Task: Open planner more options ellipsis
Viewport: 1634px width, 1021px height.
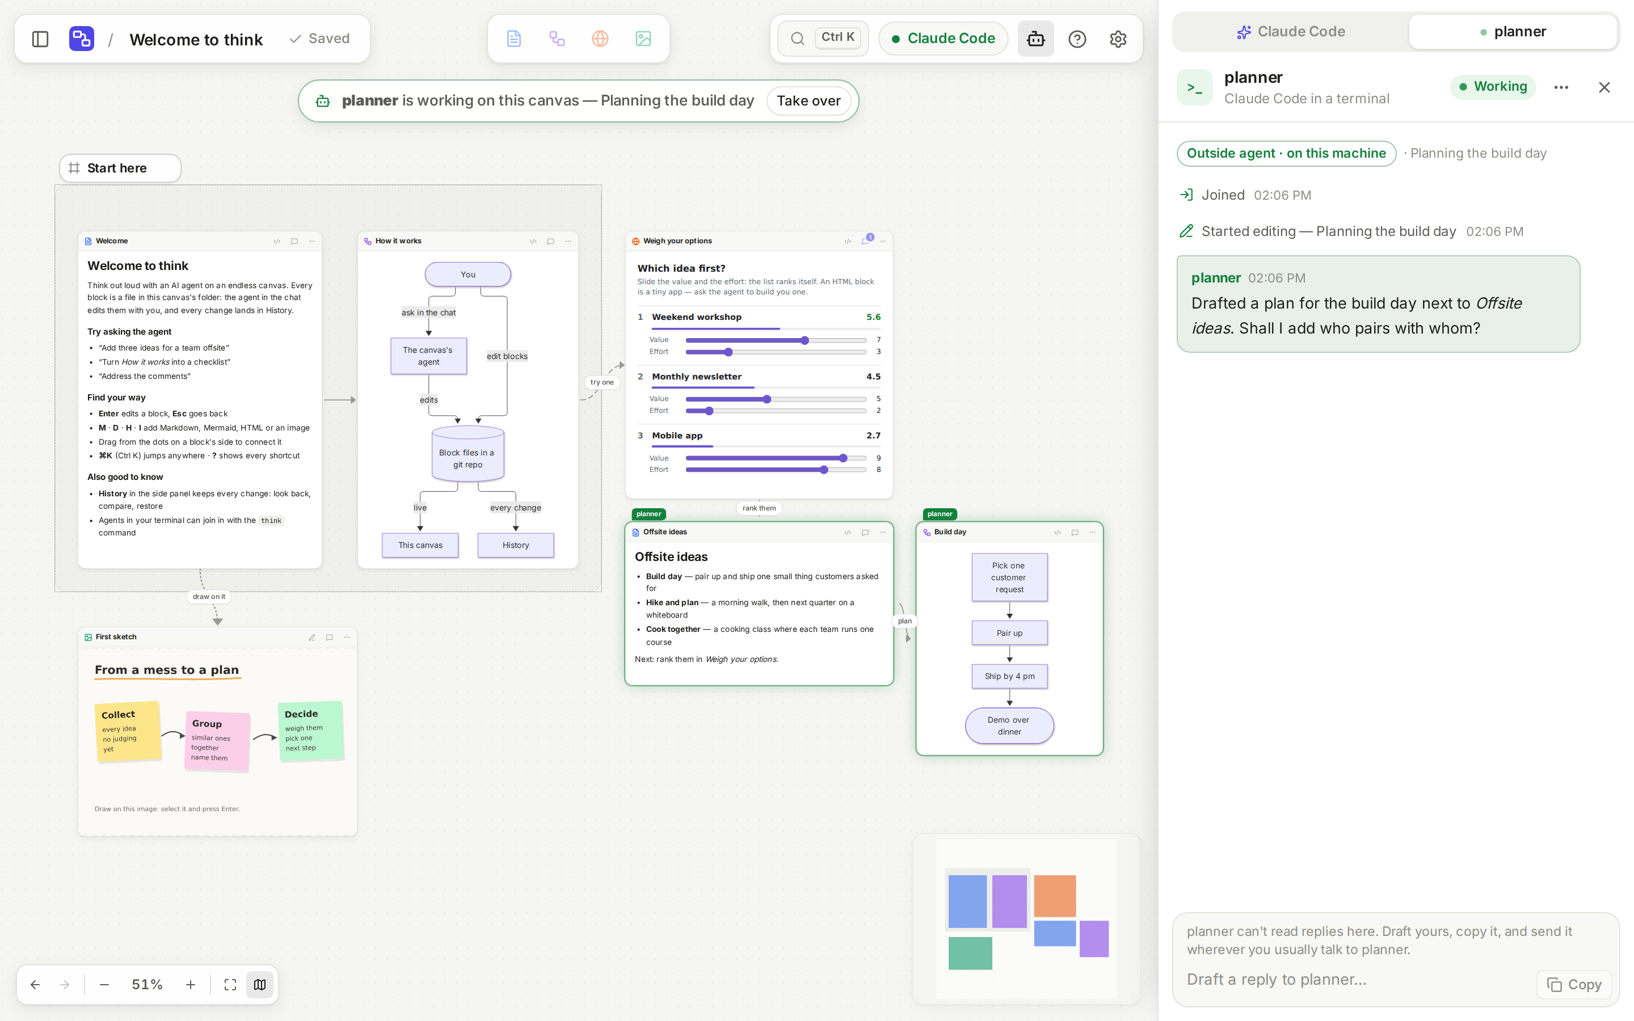Action: tap(1561, 87)
